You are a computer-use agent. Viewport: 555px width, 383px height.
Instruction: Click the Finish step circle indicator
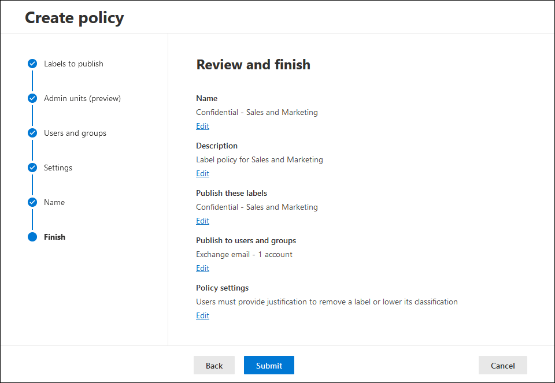point(32,237)
